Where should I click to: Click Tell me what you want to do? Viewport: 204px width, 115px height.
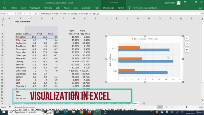[x=144, y=8]
